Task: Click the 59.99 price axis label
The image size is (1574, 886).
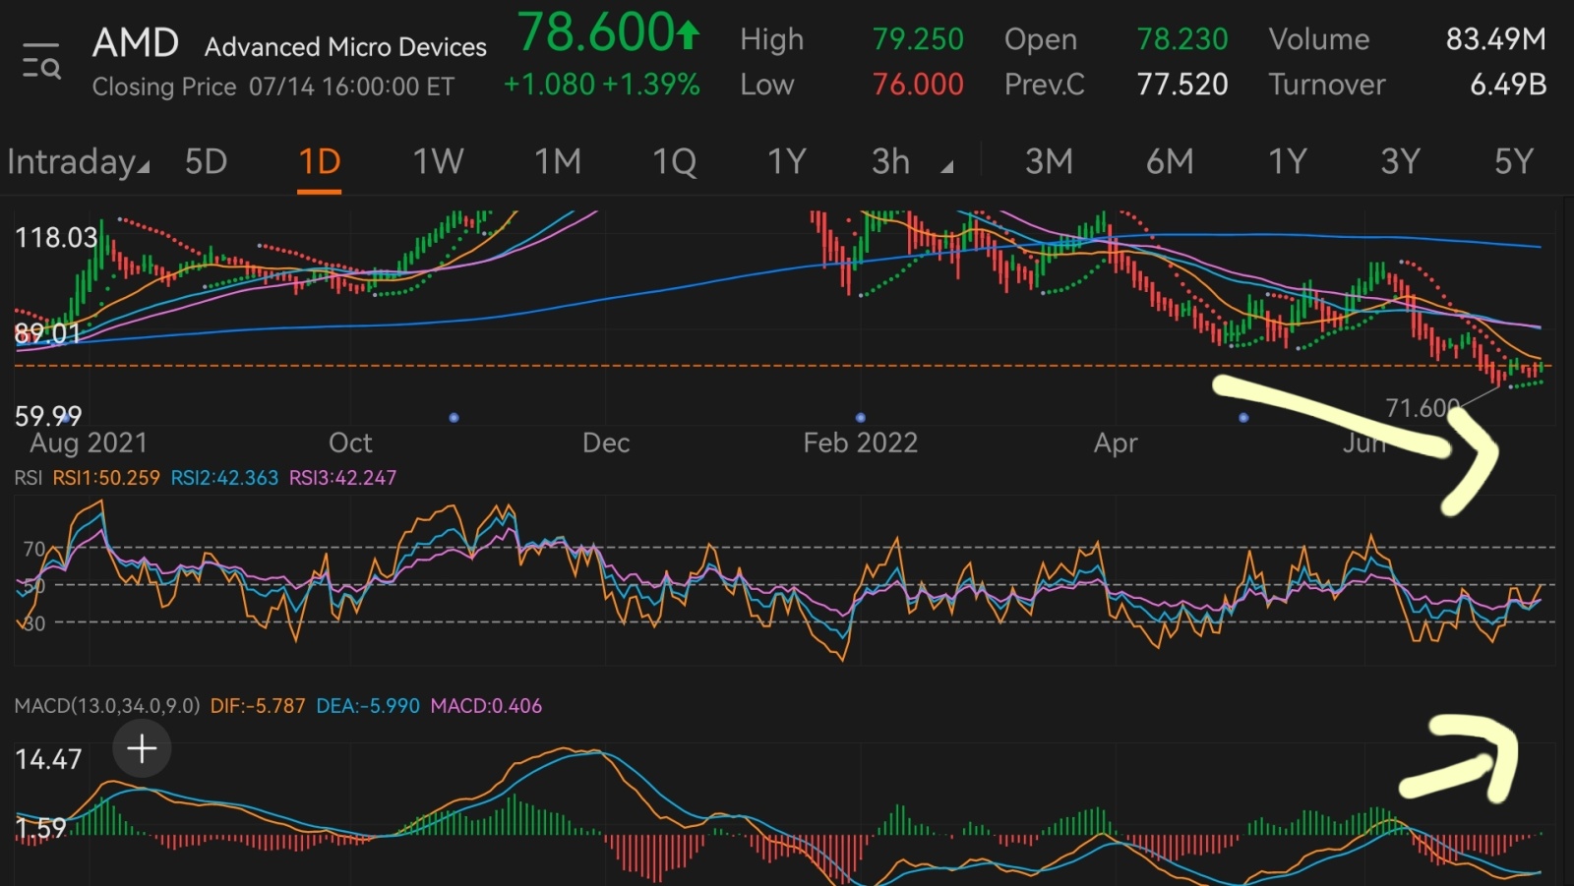Action: pyautogui.click(x=48, y=416)
